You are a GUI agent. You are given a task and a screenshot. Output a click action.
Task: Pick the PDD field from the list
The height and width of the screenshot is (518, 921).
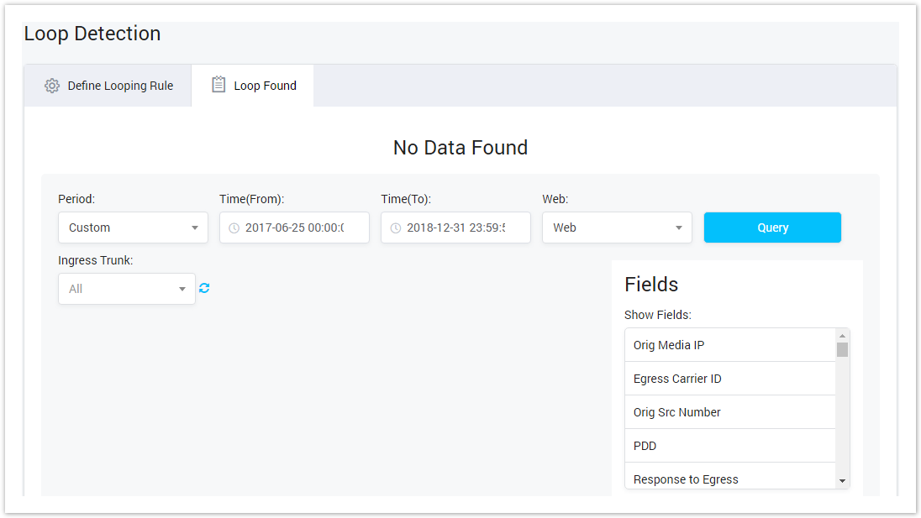click(729, 446)
